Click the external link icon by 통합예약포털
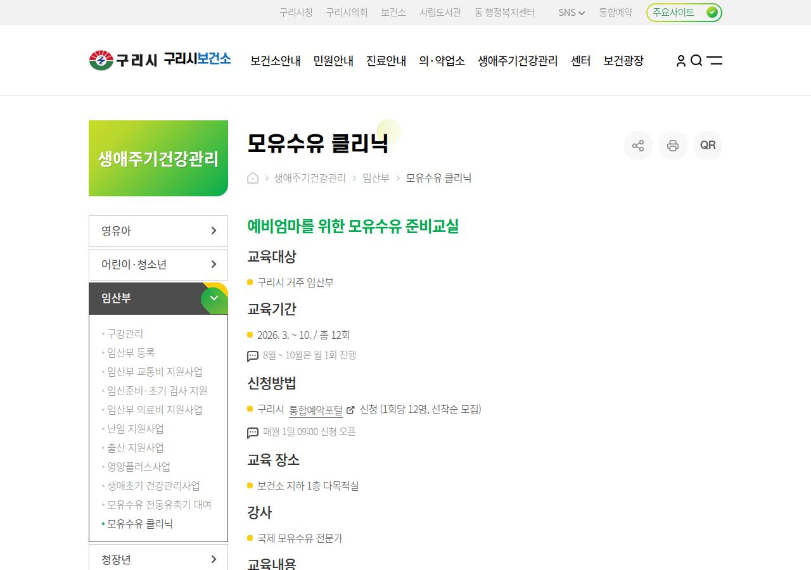The image size is (811, 570). click(x=350, y=410)
